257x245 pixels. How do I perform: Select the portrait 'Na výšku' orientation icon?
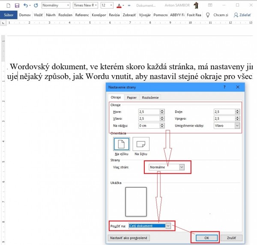(x=120, y=145)
